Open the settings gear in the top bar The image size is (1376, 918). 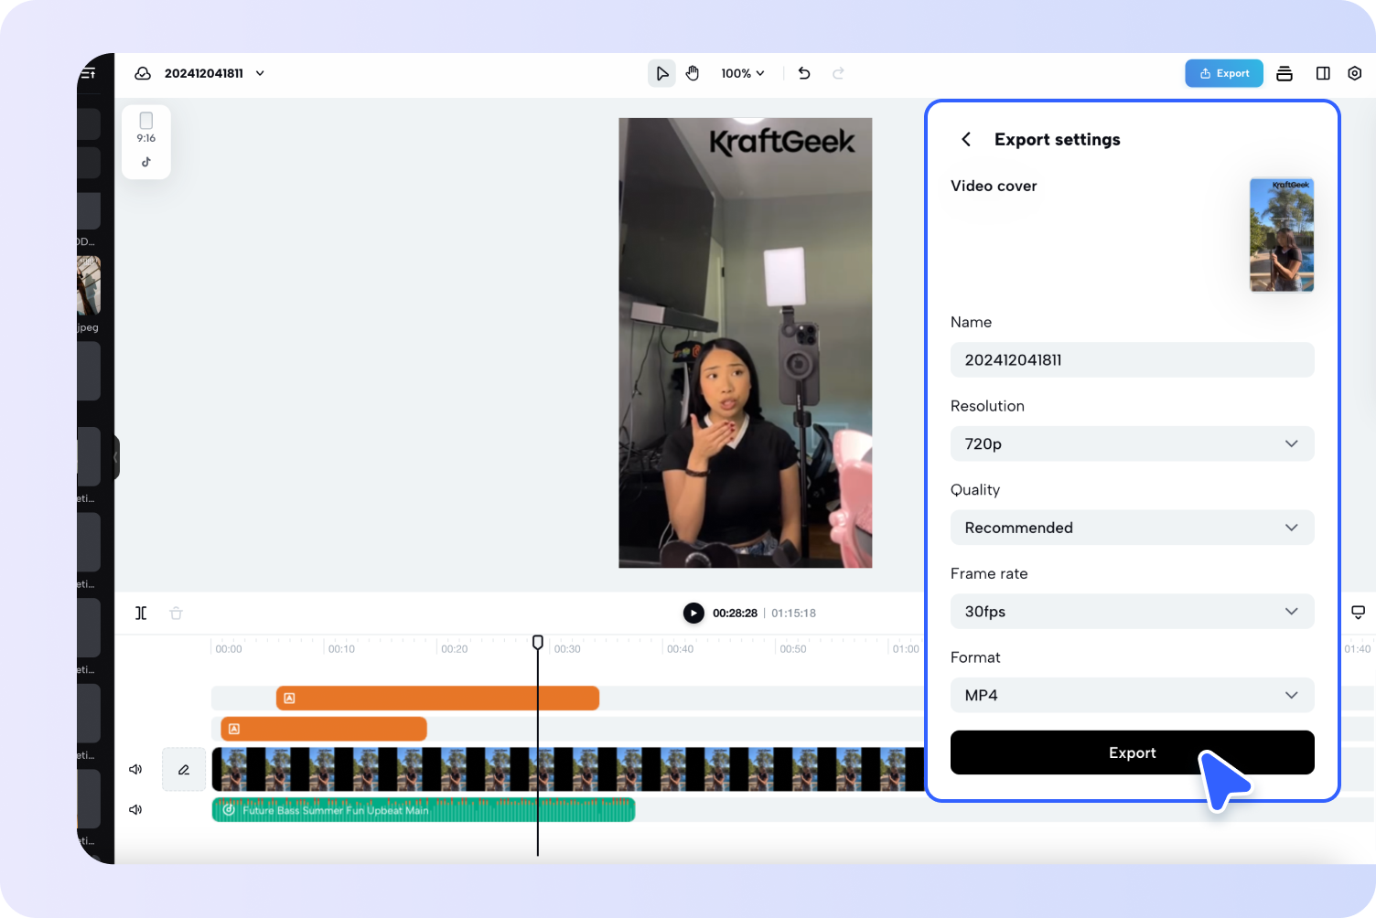coord(1354,73)
